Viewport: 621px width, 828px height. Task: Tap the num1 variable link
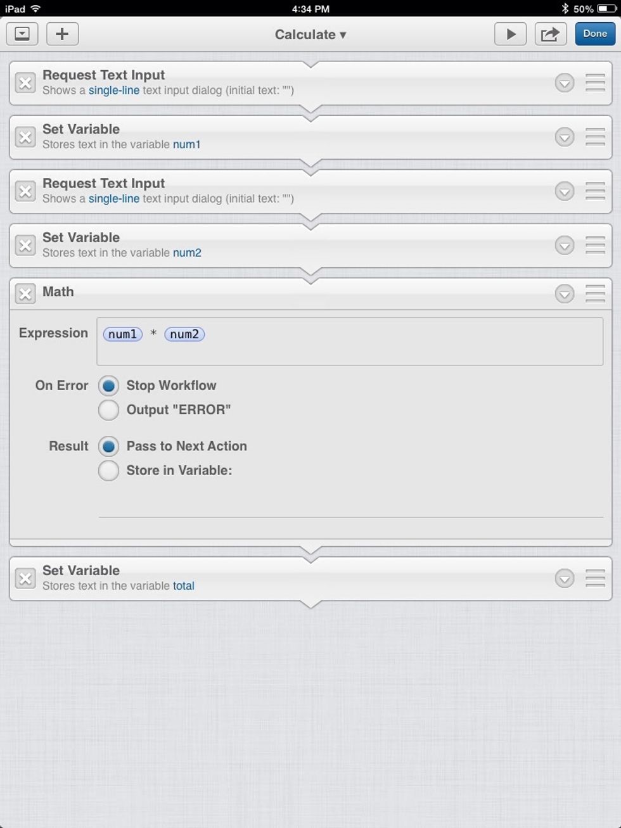186,144
